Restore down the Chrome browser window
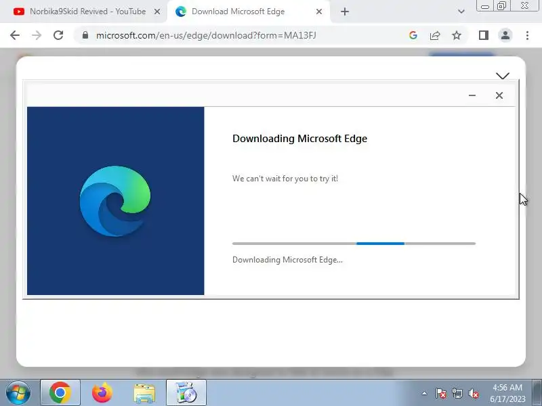Image resolution: width=542 pixels, height=406 pixels. click(x=501, y=6)
